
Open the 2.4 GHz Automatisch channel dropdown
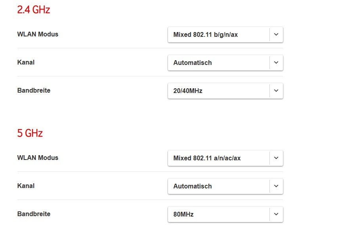(219, 63)
